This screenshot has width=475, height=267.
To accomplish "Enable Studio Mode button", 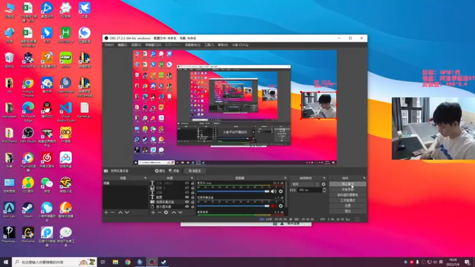I will [347, 201].
